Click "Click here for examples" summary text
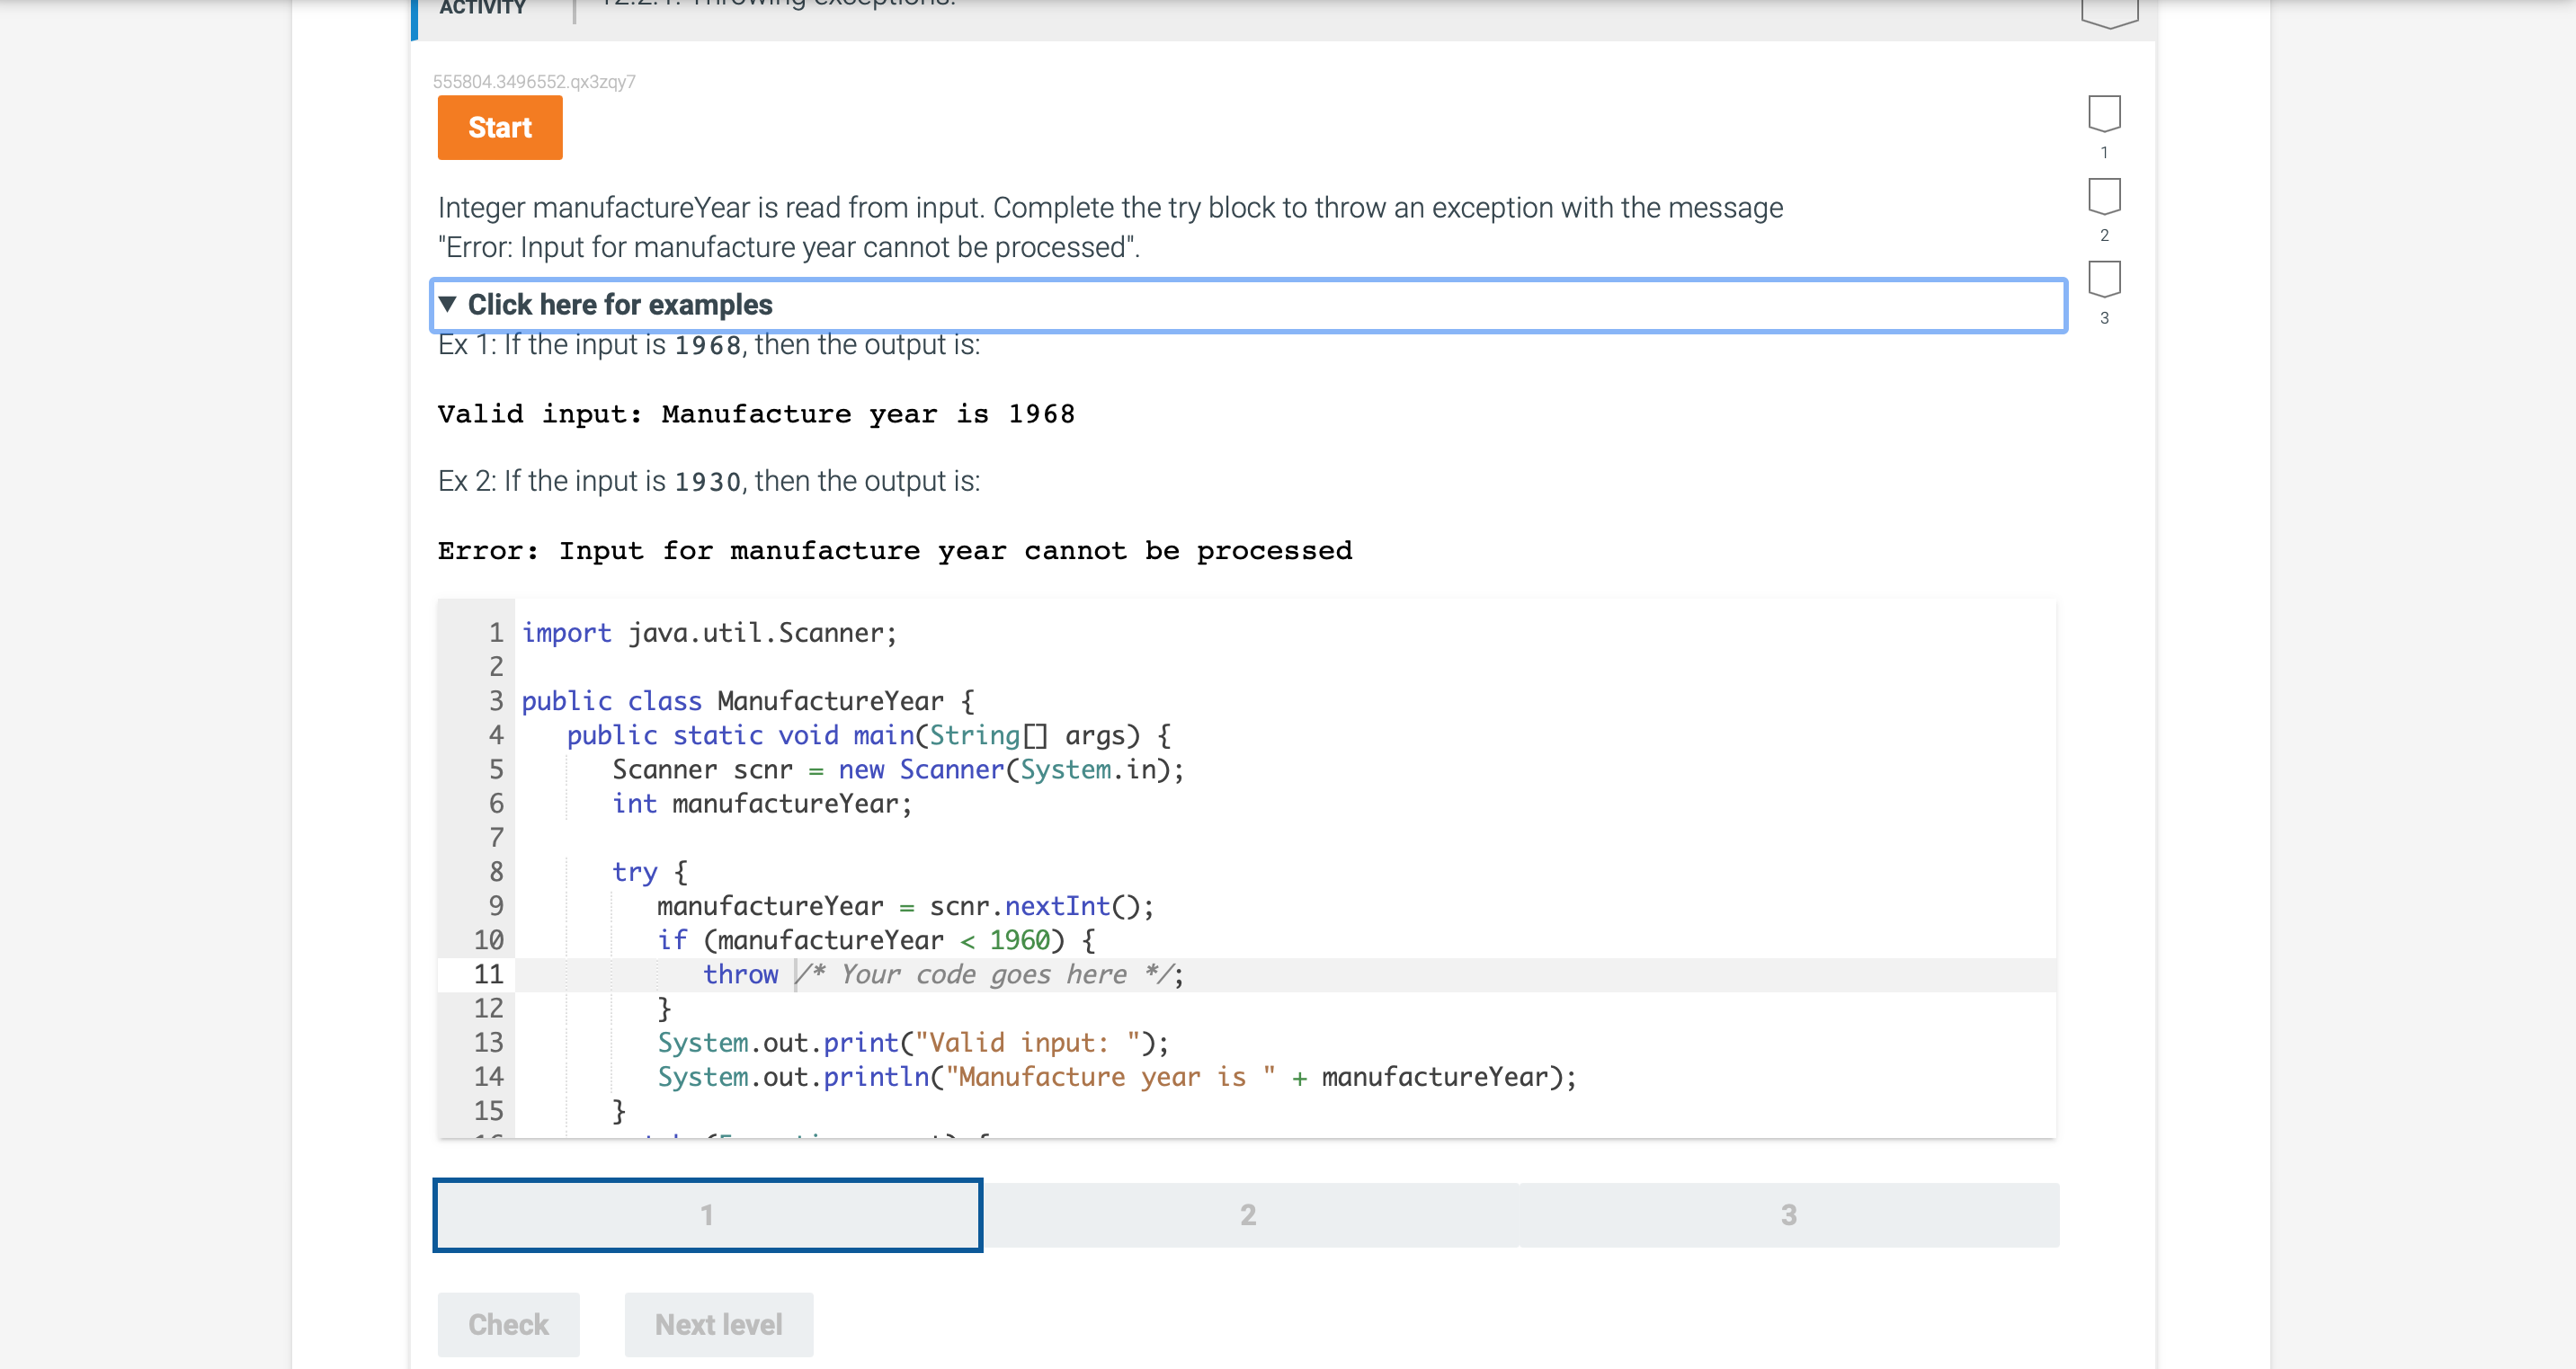 [620, 304]
